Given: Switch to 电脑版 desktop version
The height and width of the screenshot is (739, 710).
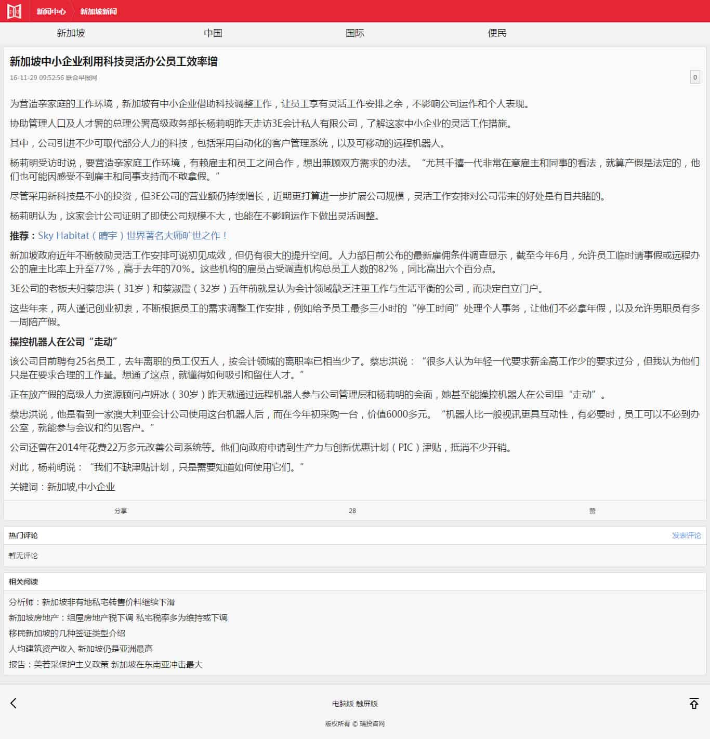Looking at the screenshot, I should tap(343, 704).
